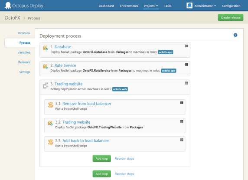The image size is (248, 180).
Task: Click the Administrator avatar icon
Action: tap(189, 6)
